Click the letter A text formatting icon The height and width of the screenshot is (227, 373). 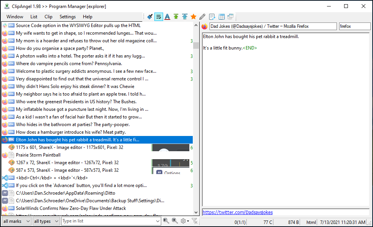(x=167, y=17)
